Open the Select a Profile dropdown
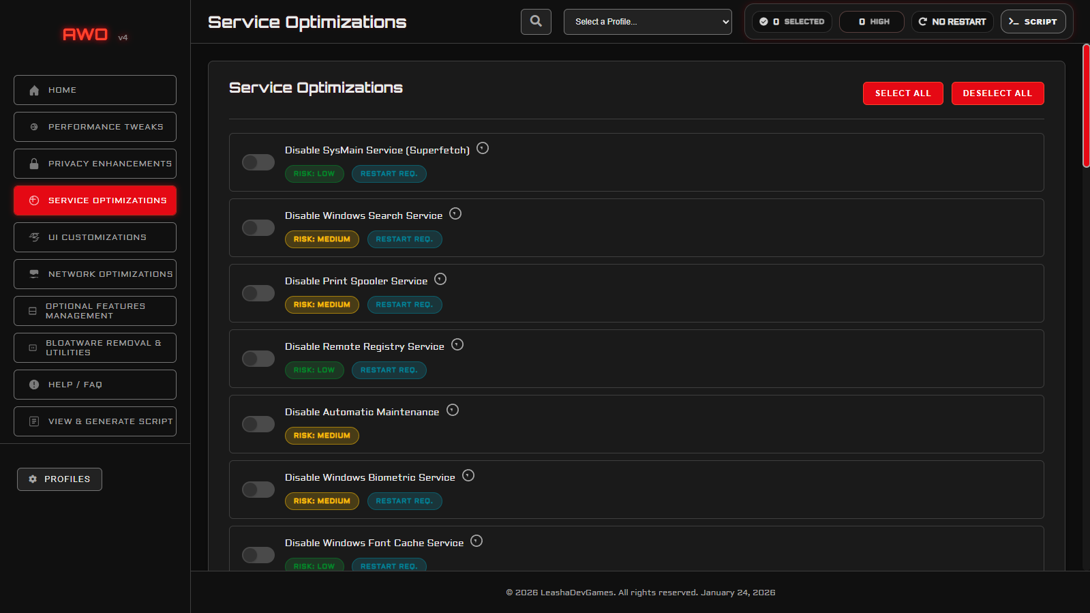The height and width of the screenshot is (613, 1090). (648, 22)
